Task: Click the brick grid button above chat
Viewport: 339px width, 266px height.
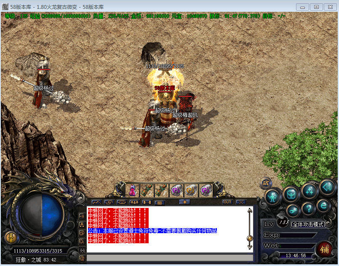Action: click(160, 203)
